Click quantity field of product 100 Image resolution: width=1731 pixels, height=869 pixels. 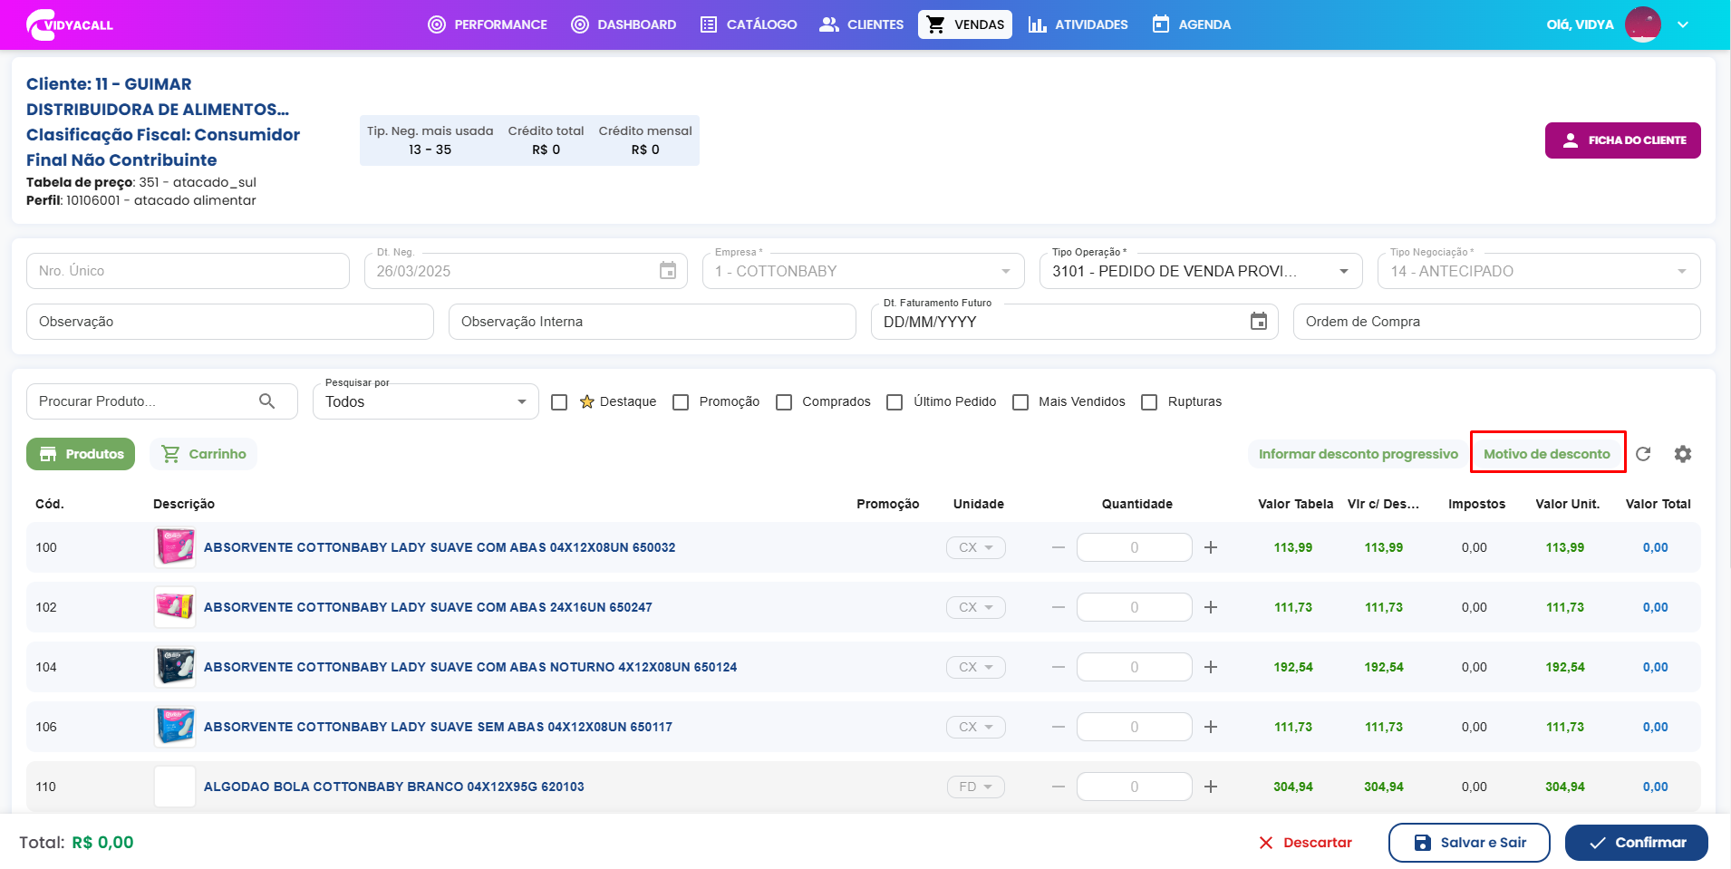pos(1135,547)
